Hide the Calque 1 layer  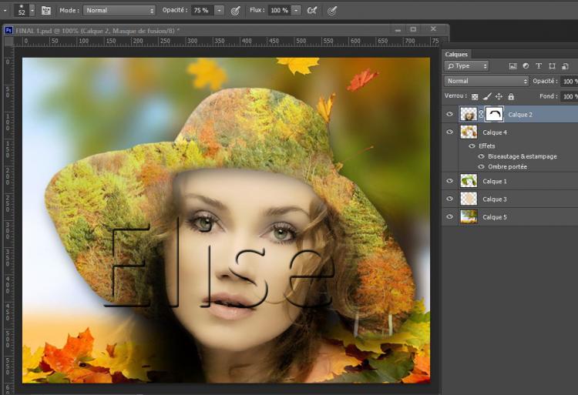tap(450, 181)
